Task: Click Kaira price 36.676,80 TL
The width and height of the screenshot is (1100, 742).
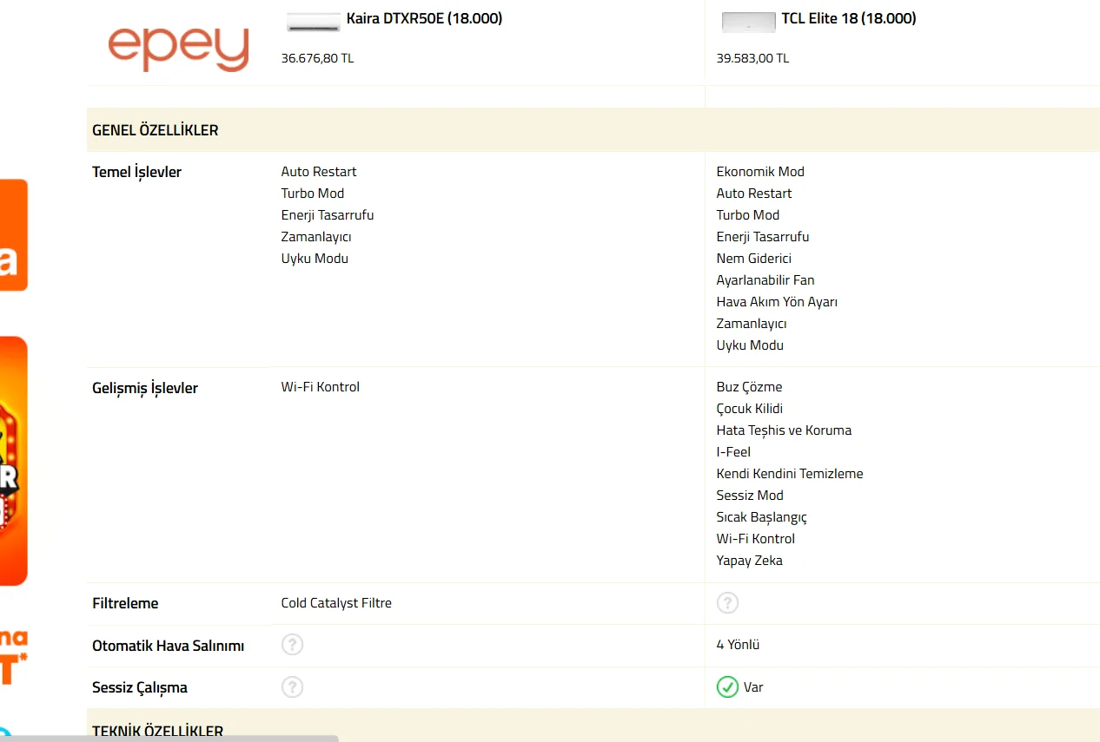Action: (x=317, y=58)
